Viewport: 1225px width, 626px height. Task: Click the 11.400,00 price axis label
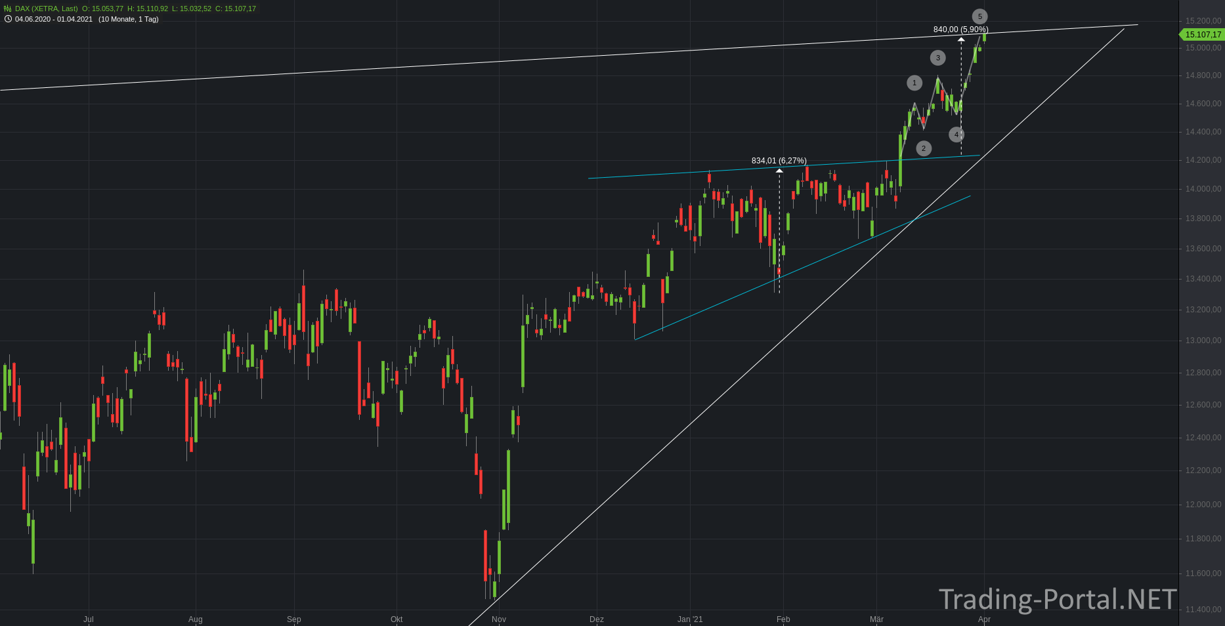coord(1203,610)
